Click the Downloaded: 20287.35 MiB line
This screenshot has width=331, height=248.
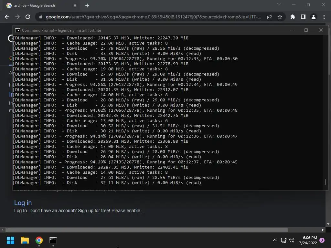(x=101, y=167)
